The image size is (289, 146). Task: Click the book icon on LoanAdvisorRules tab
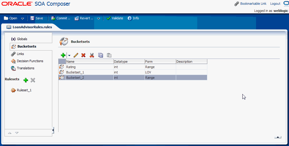[9, 27]
